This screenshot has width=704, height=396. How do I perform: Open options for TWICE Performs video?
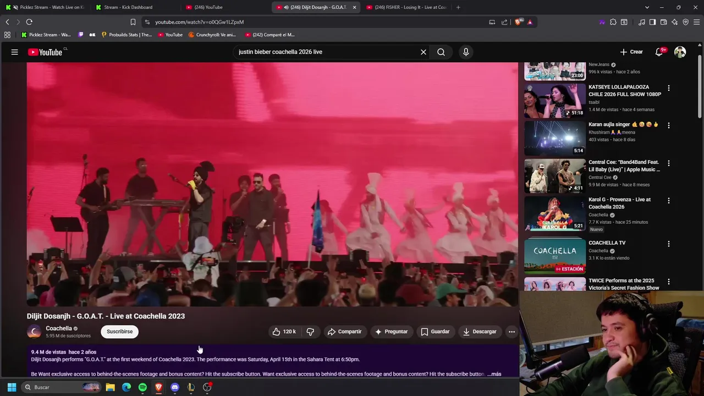669,282
